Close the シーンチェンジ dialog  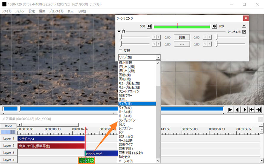pos(246,18)
